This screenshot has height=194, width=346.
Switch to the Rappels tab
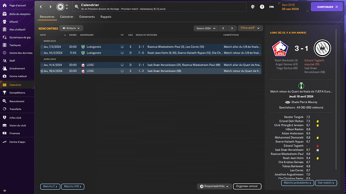tap(106, 17)
